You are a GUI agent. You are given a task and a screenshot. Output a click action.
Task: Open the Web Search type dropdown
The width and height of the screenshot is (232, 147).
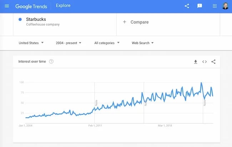coord(143,43)
